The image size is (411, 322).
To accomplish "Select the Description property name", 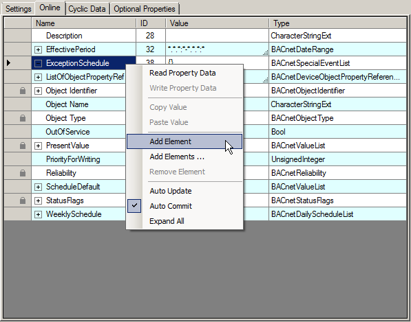I will coord(64,36).
